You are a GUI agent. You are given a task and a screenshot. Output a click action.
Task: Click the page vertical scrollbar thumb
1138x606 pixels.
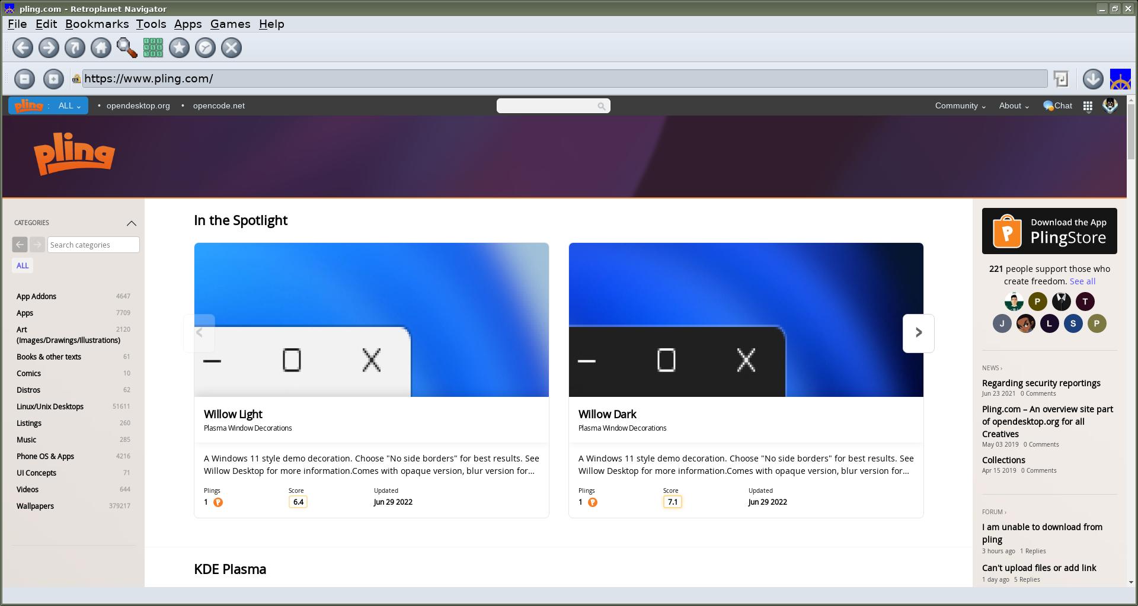(1131, 132)
